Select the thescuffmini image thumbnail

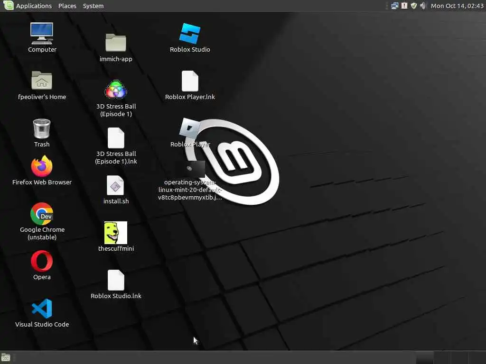116,232
